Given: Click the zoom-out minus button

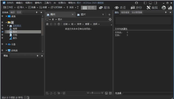Looking at the screenshot, I should (88, 93).
